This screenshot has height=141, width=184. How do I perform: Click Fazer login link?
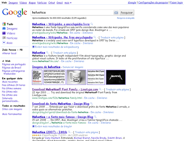click(x=176, y=3)
